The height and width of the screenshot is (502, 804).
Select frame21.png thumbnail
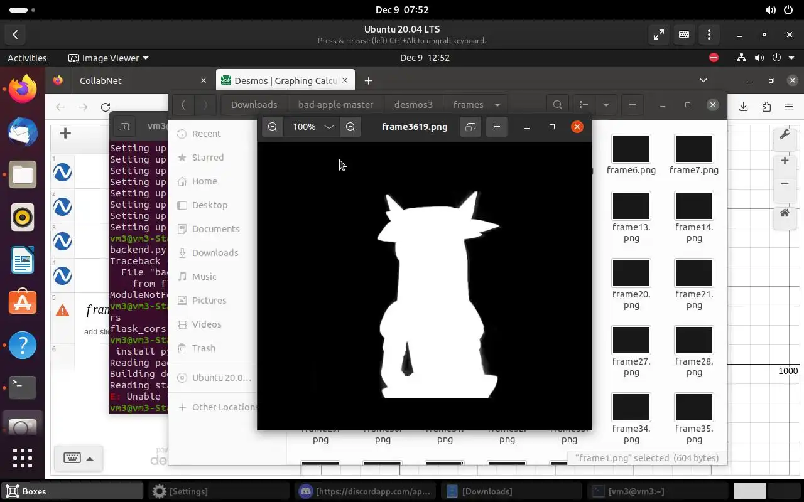coord(694,274)
